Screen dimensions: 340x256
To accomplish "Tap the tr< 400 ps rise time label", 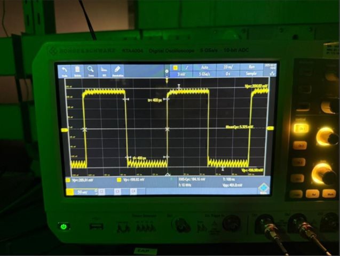I will 155,100.
